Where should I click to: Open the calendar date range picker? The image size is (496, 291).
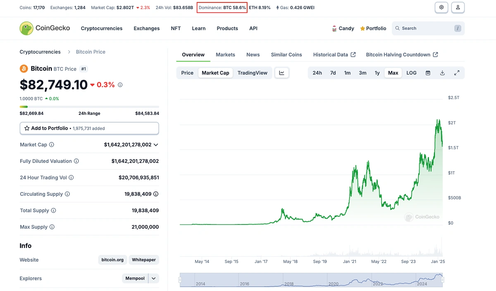point(428,73)
